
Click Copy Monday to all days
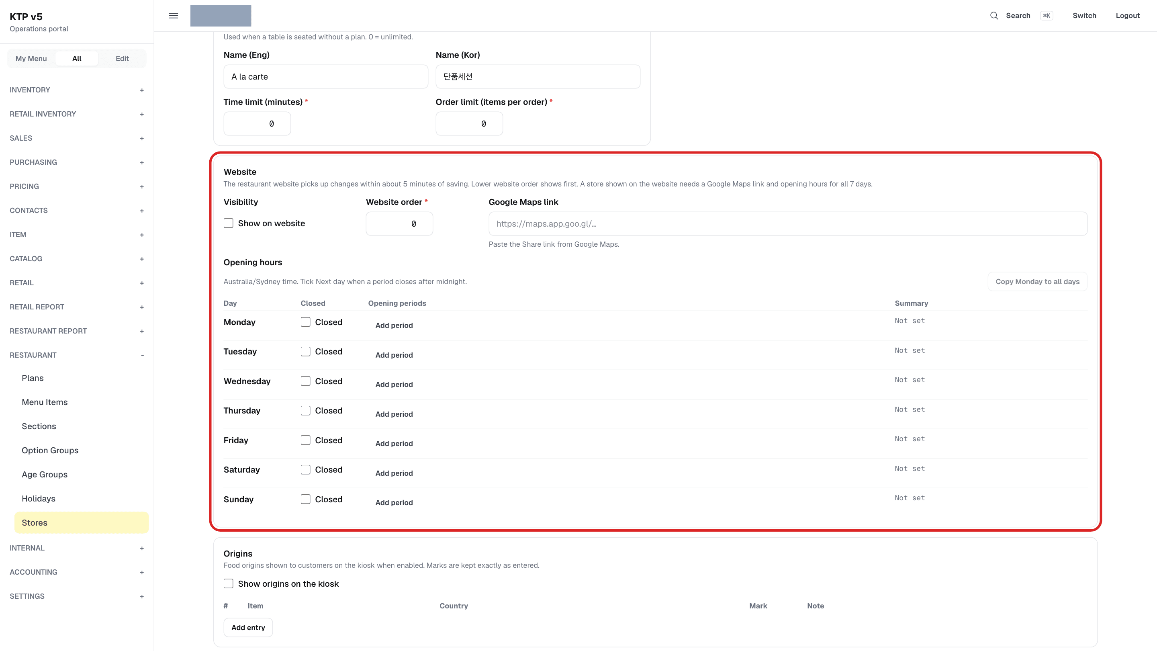tap(1038, 282)
